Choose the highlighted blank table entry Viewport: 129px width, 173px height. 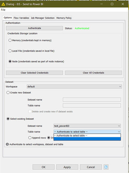click(87, 139)
